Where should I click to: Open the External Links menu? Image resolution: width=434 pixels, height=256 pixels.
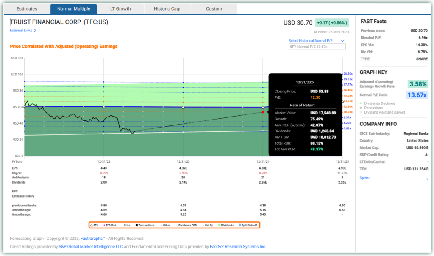point(23,30)
